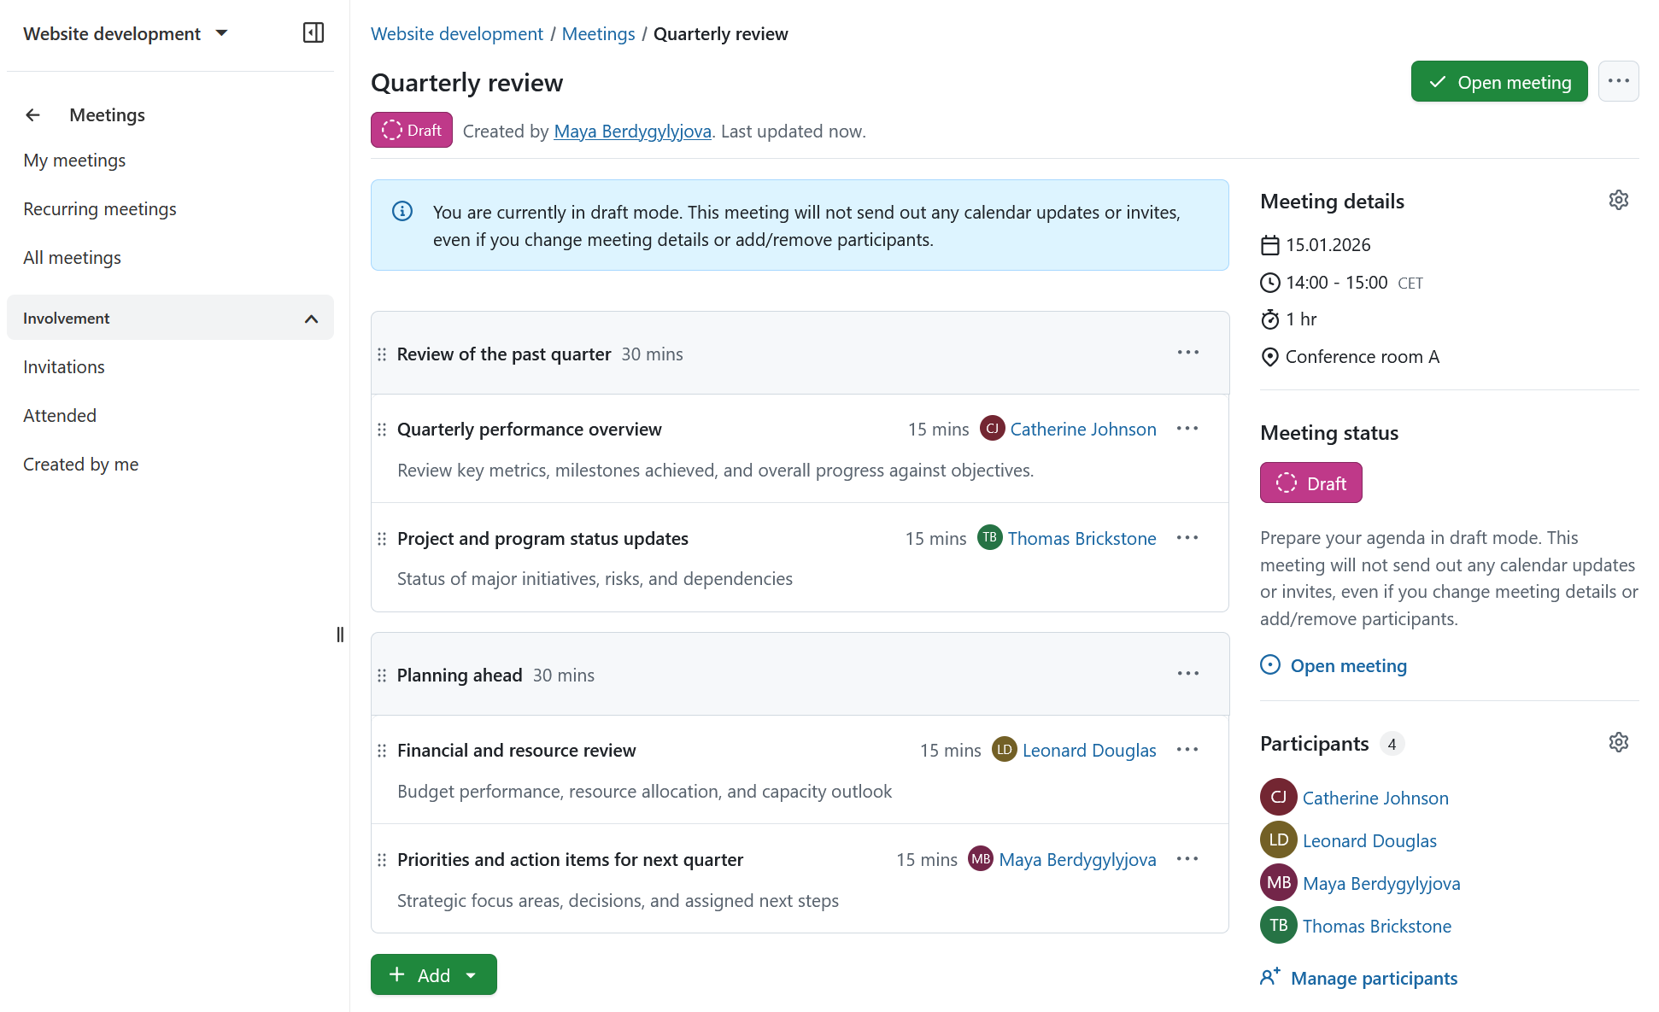Image resolution: width=1659 pixels, height=1012 pixels.
Task: Collapse the Involvement section
Action: tap(310, 318)
